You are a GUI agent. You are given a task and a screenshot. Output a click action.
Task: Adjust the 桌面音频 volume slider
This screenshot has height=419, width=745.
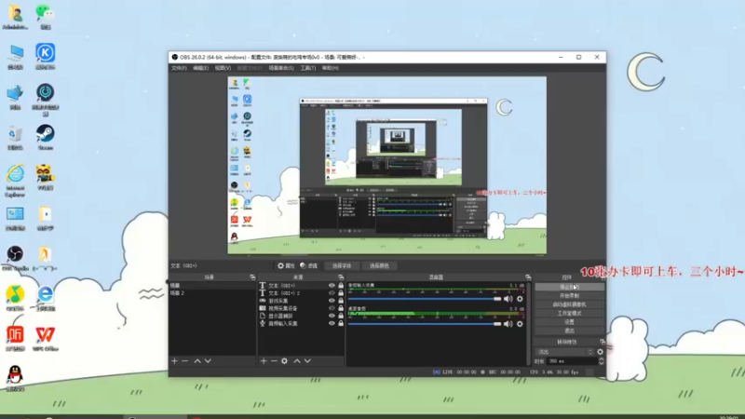(x=425, y=324)
